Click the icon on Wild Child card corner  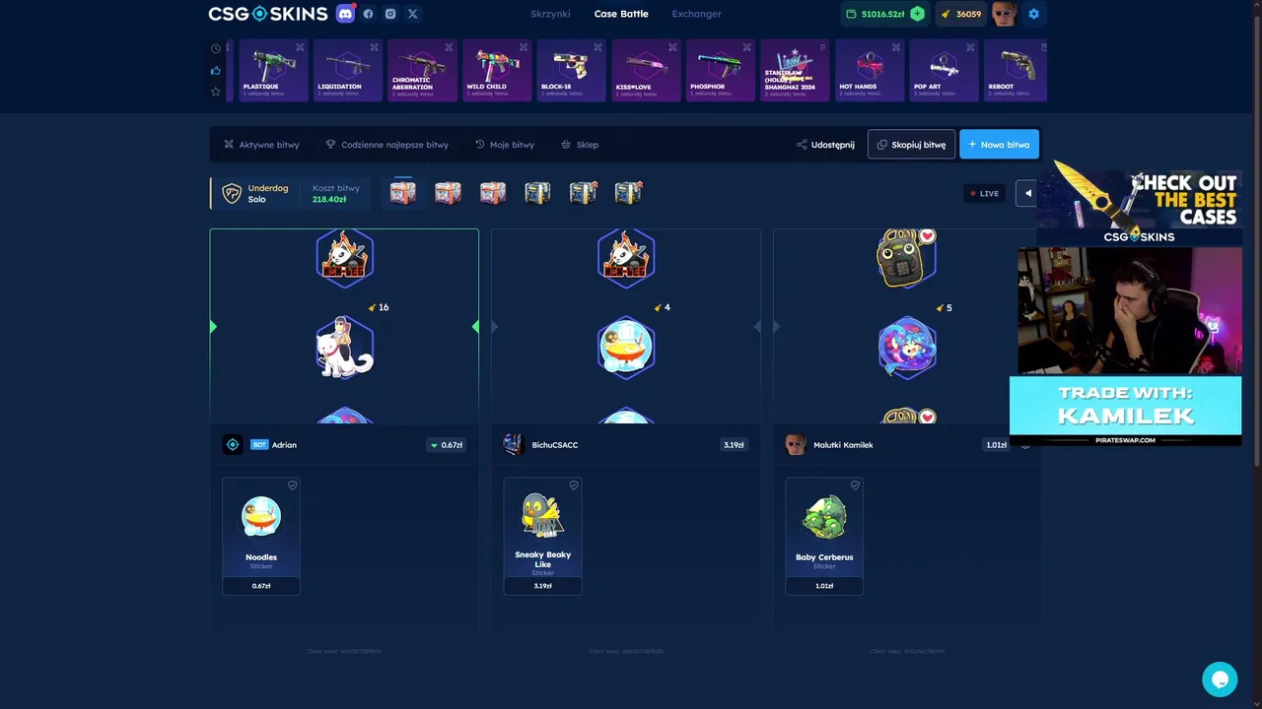pos(524,47)
